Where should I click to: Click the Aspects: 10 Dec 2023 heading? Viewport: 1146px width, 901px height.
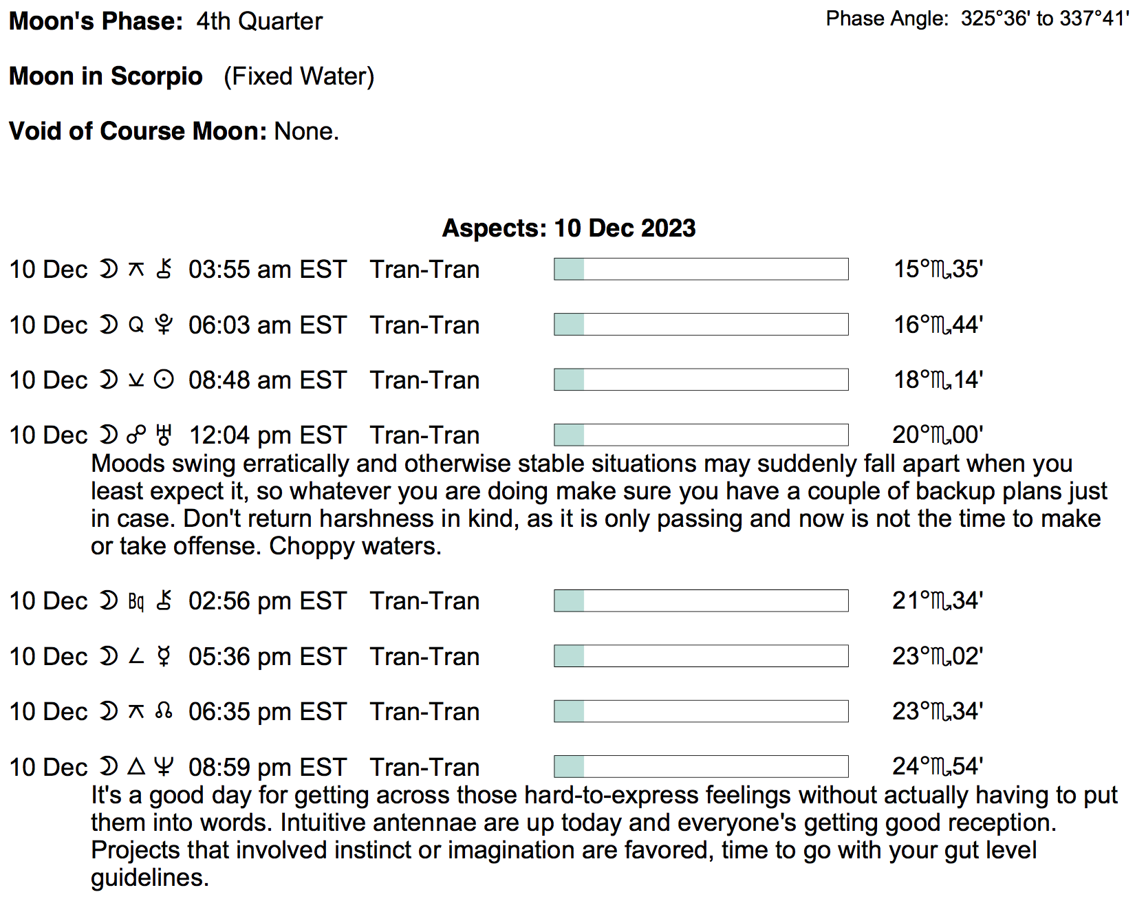click(569, 228)
